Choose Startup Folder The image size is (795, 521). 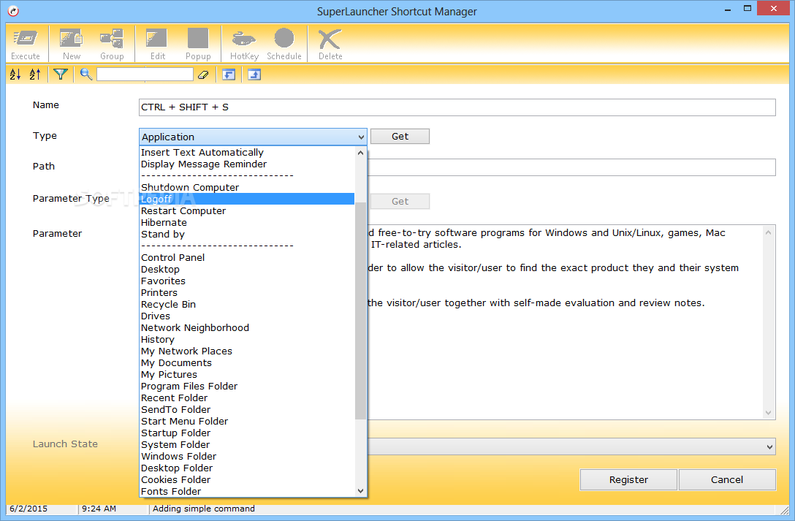(x=248, y=433)
